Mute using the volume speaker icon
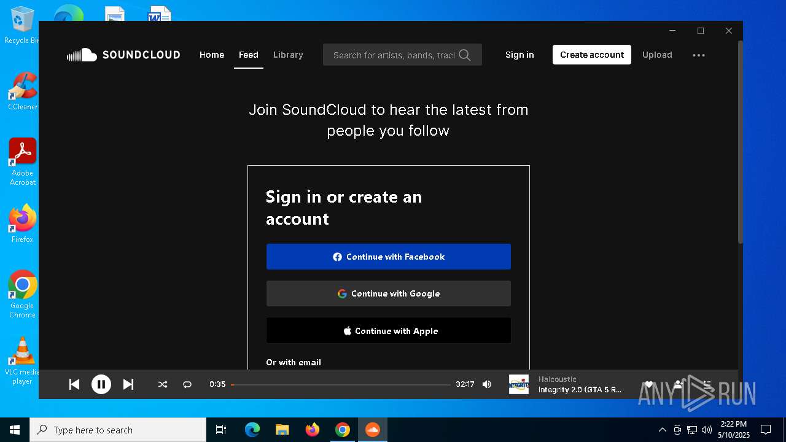 pyautogui.click(x=487, y=384)
